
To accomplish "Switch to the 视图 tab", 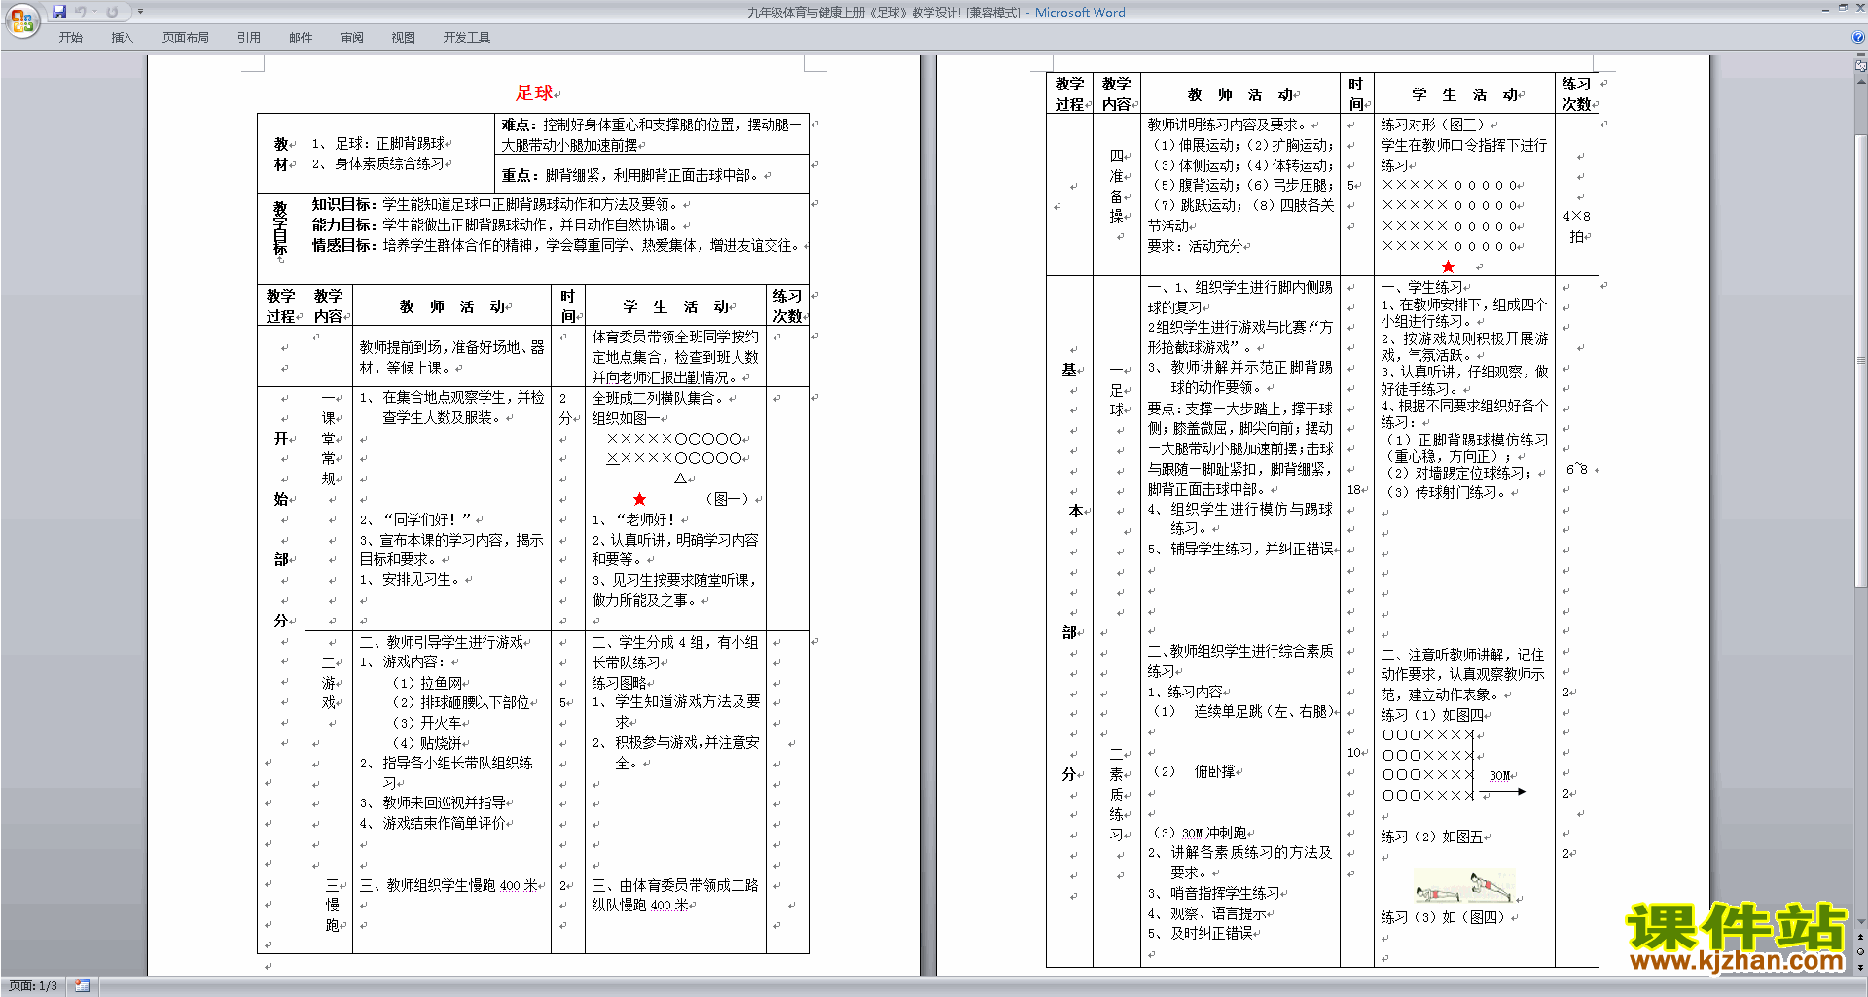I will (x=403, y=37).
